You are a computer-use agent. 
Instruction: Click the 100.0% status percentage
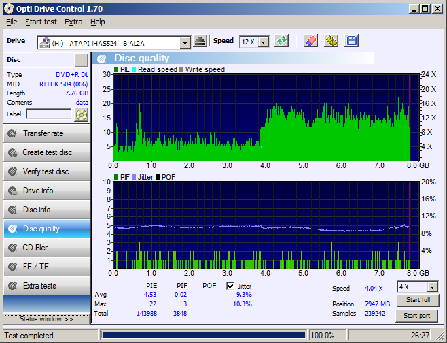(x=322, y=336)
